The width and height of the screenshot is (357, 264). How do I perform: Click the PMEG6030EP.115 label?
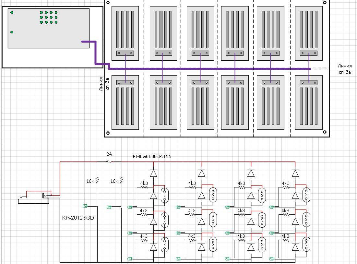(x=152, y=156)
